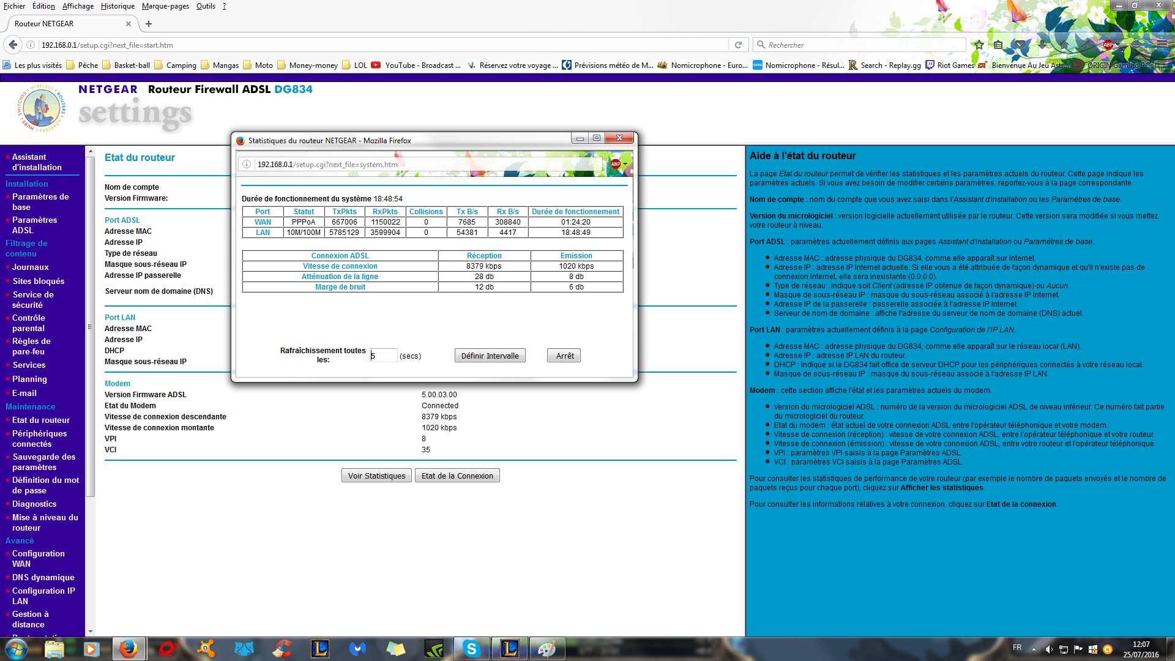Open the Outils menu
Image resolution: width=1175 pixels, height=661 pixels.
click(206, 6)
